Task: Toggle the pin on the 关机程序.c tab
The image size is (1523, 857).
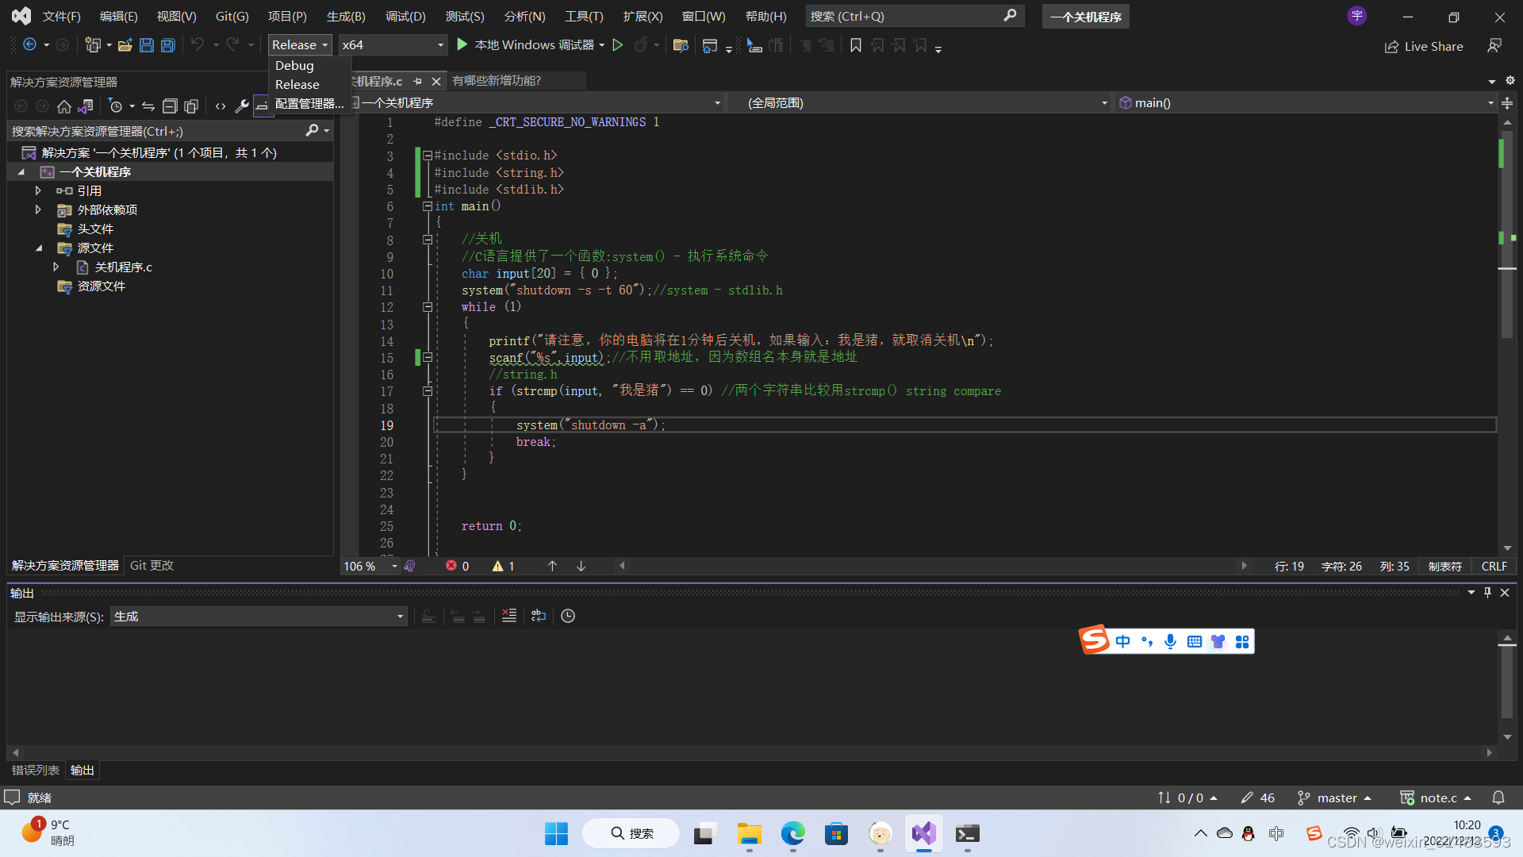Action: [x=418, y=81]
